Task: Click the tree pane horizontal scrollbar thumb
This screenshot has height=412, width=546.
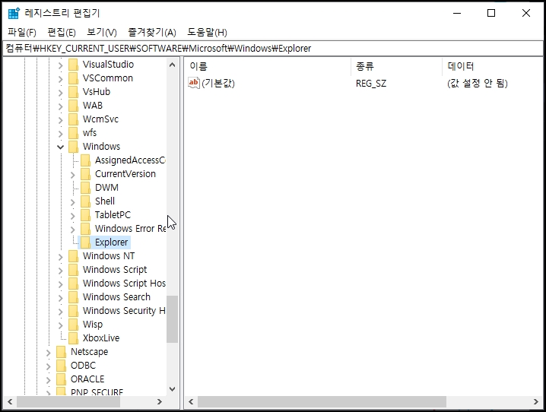Action: (68, 401)
